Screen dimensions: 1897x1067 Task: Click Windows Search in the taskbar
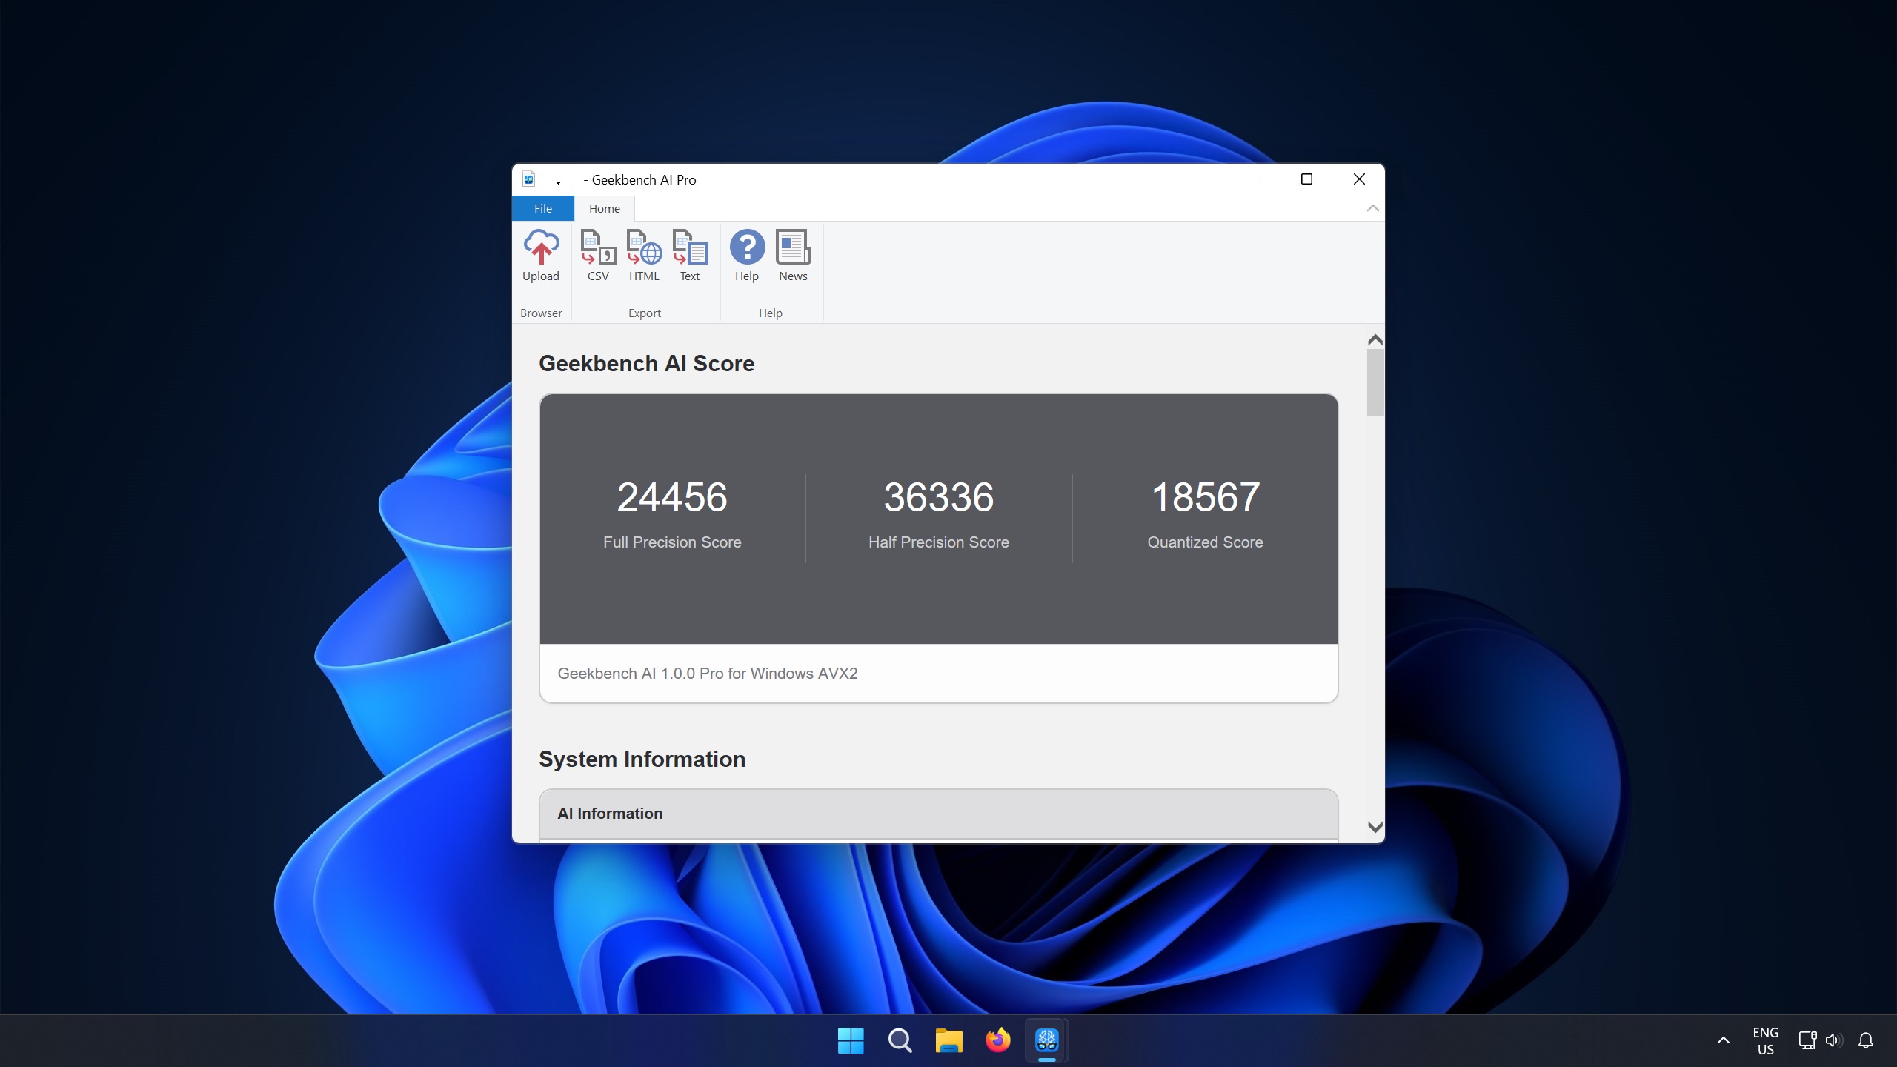900,1040
